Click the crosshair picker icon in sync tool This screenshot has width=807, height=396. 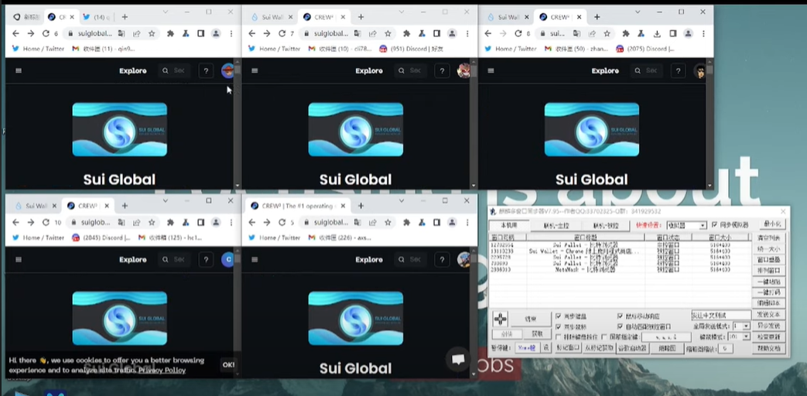click(x=501, y=319)
